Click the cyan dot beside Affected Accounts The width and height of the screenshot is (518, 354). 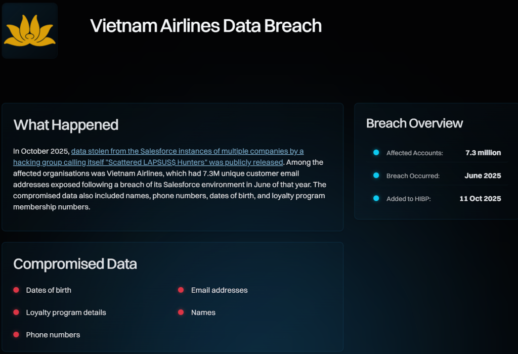376,152
